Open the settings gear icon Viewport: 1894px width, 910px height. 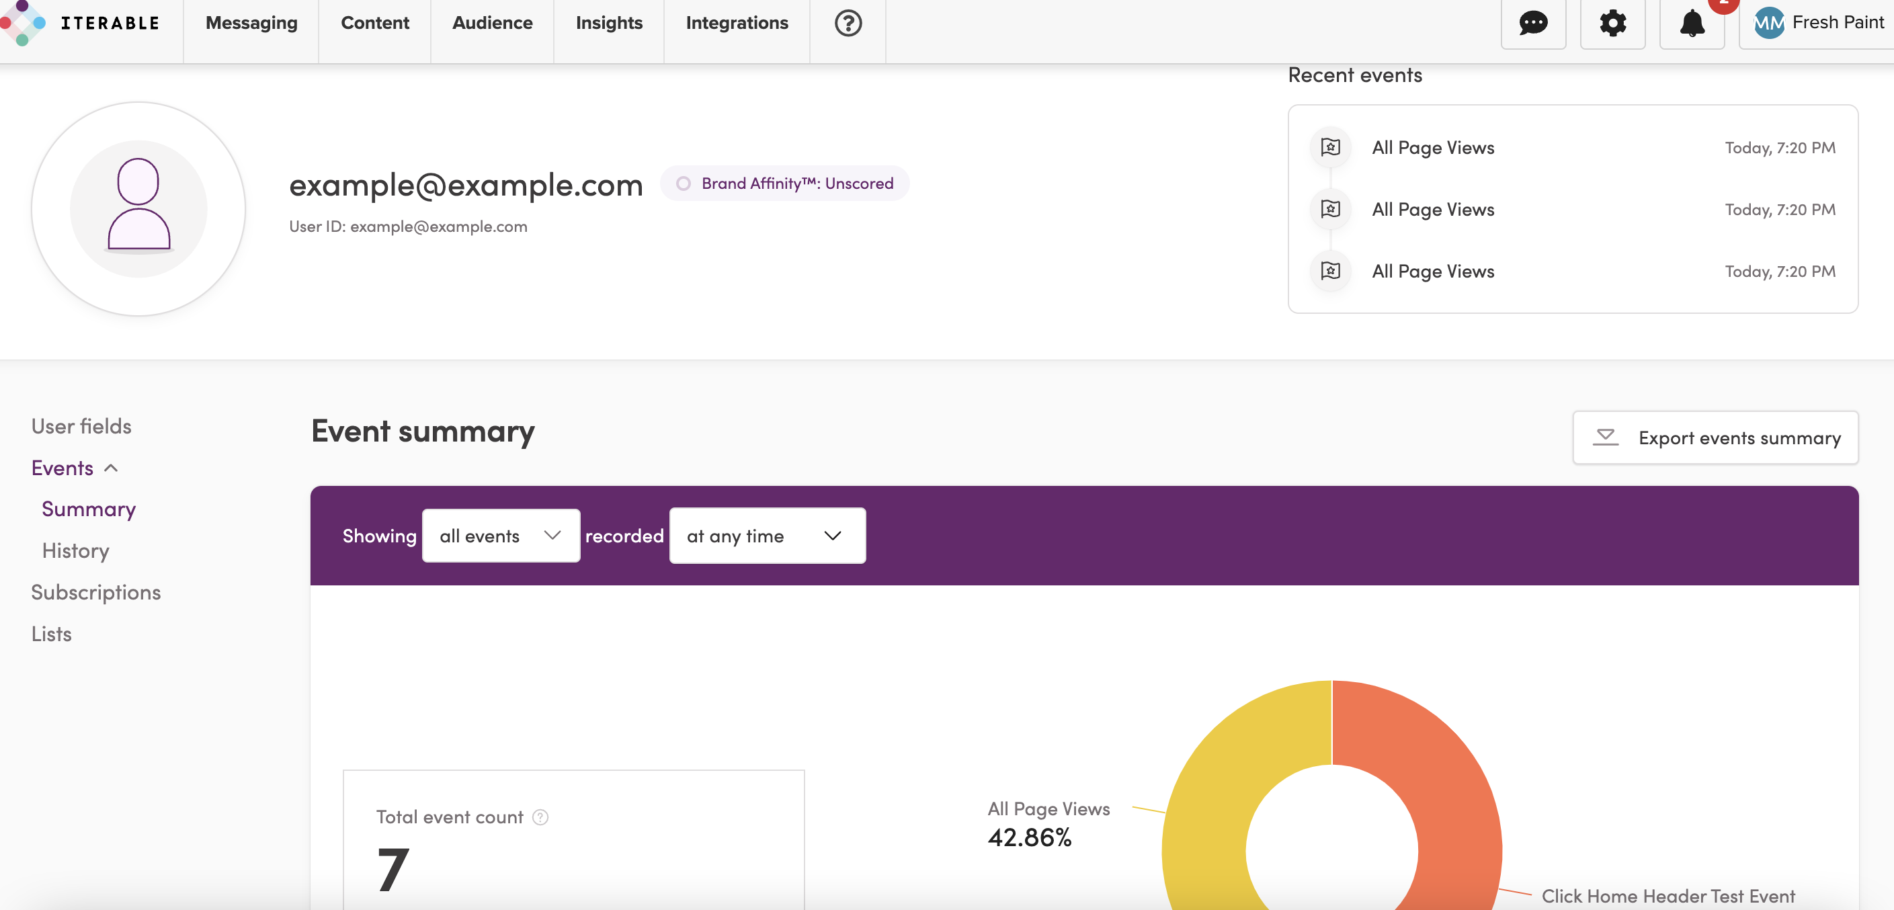coord(1612,24)
